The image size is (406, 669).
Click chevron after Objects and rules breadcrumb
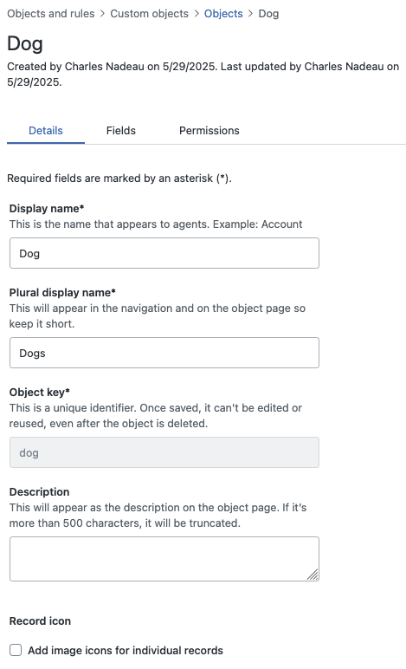pos(102,14)
